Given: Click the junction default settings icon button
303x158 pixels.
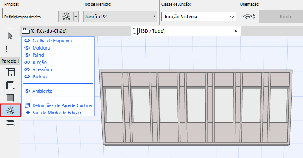Looking at the screenshot, I should (66, 17).
